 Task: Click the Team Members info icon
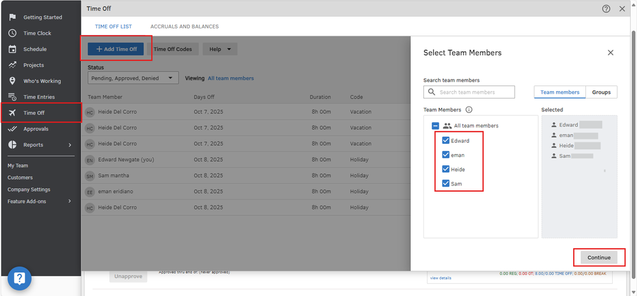[x=469, y=110]
